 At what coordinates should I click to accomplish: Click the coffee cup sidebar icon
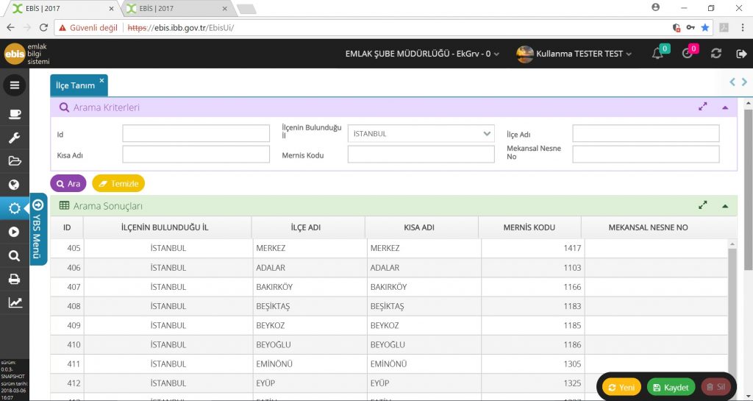click(15, 114)
